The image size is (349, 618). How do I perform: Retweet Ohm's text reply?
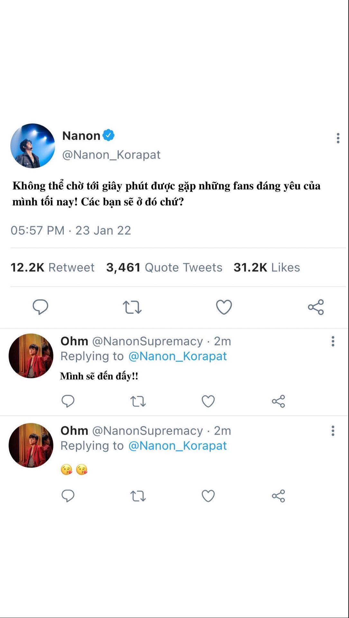pyautogui.click(x=138, y=401)
